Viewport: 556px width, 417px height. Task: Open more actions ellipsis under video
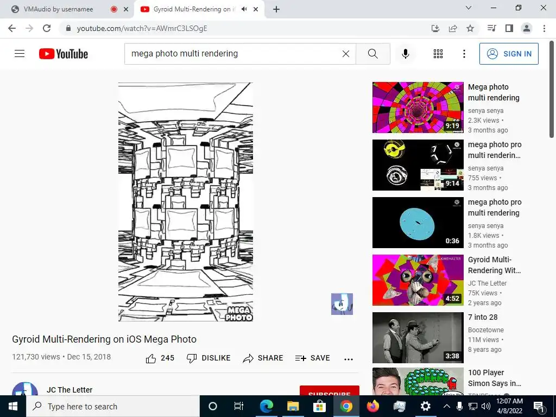point(349,359)
